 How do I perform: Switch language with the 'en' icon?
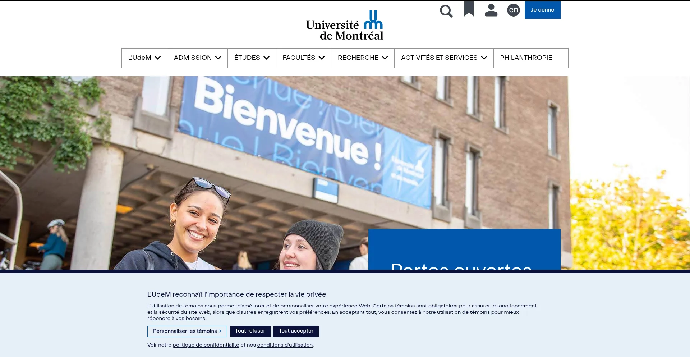[x=514, y=10]
